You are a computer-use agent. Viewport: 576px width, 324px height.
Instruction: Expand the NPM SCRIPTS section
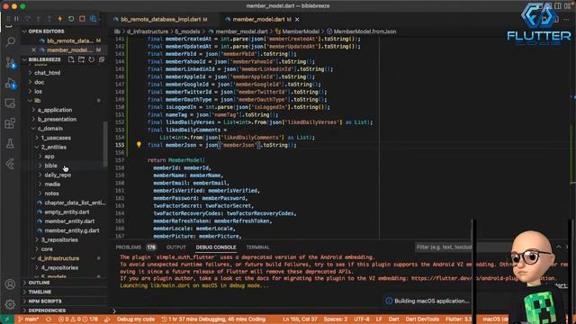pos(45,301)
